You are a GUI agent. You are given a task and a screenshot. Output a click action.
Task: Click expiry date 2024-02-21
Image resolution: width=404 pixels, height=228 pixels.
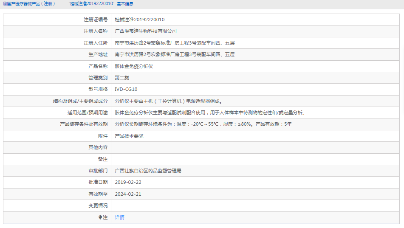pos(128,194)
